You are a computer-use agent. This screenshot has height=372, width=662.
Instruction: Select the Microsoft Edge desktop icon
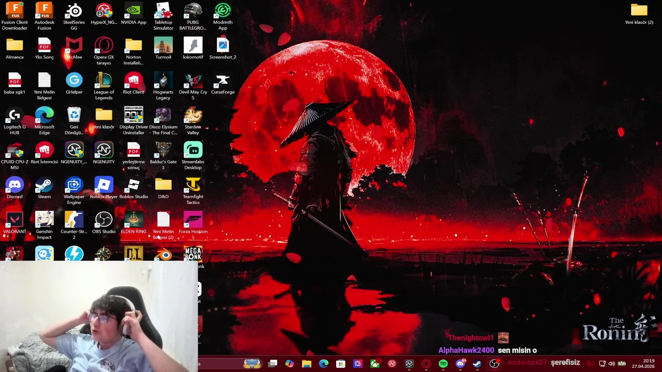coord(44,121)
